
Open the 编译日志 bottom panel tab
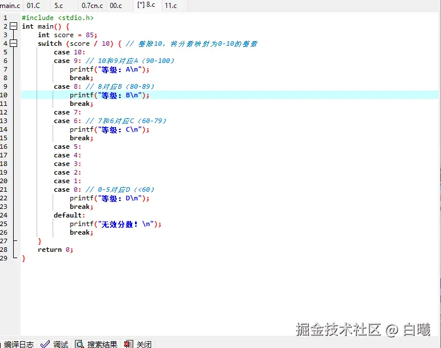18,345
